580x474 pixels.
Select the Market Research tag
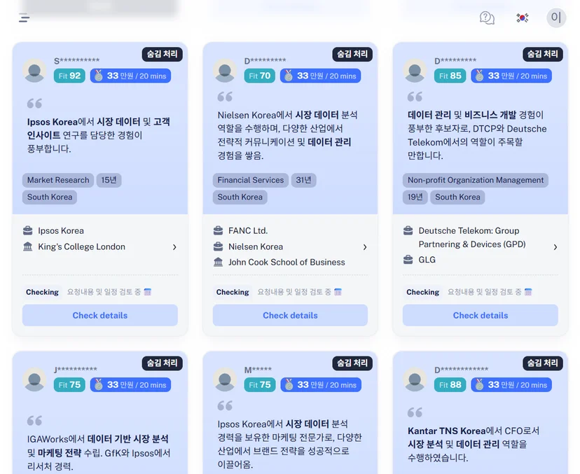point(58,180)
